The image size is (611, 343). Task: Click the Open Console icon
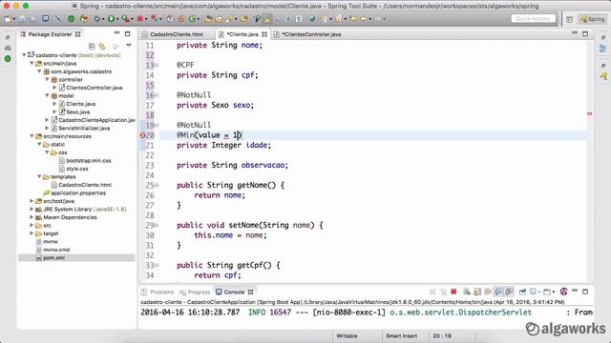point(546,292)
